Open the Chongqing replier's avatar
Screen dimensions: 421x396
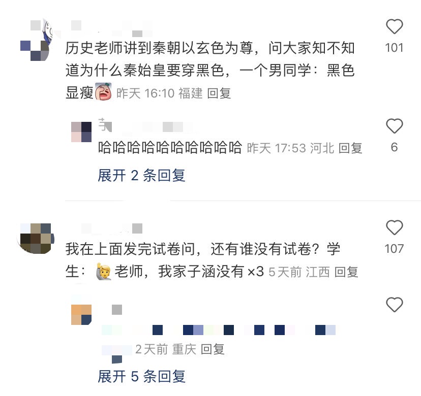click(81, 314)
